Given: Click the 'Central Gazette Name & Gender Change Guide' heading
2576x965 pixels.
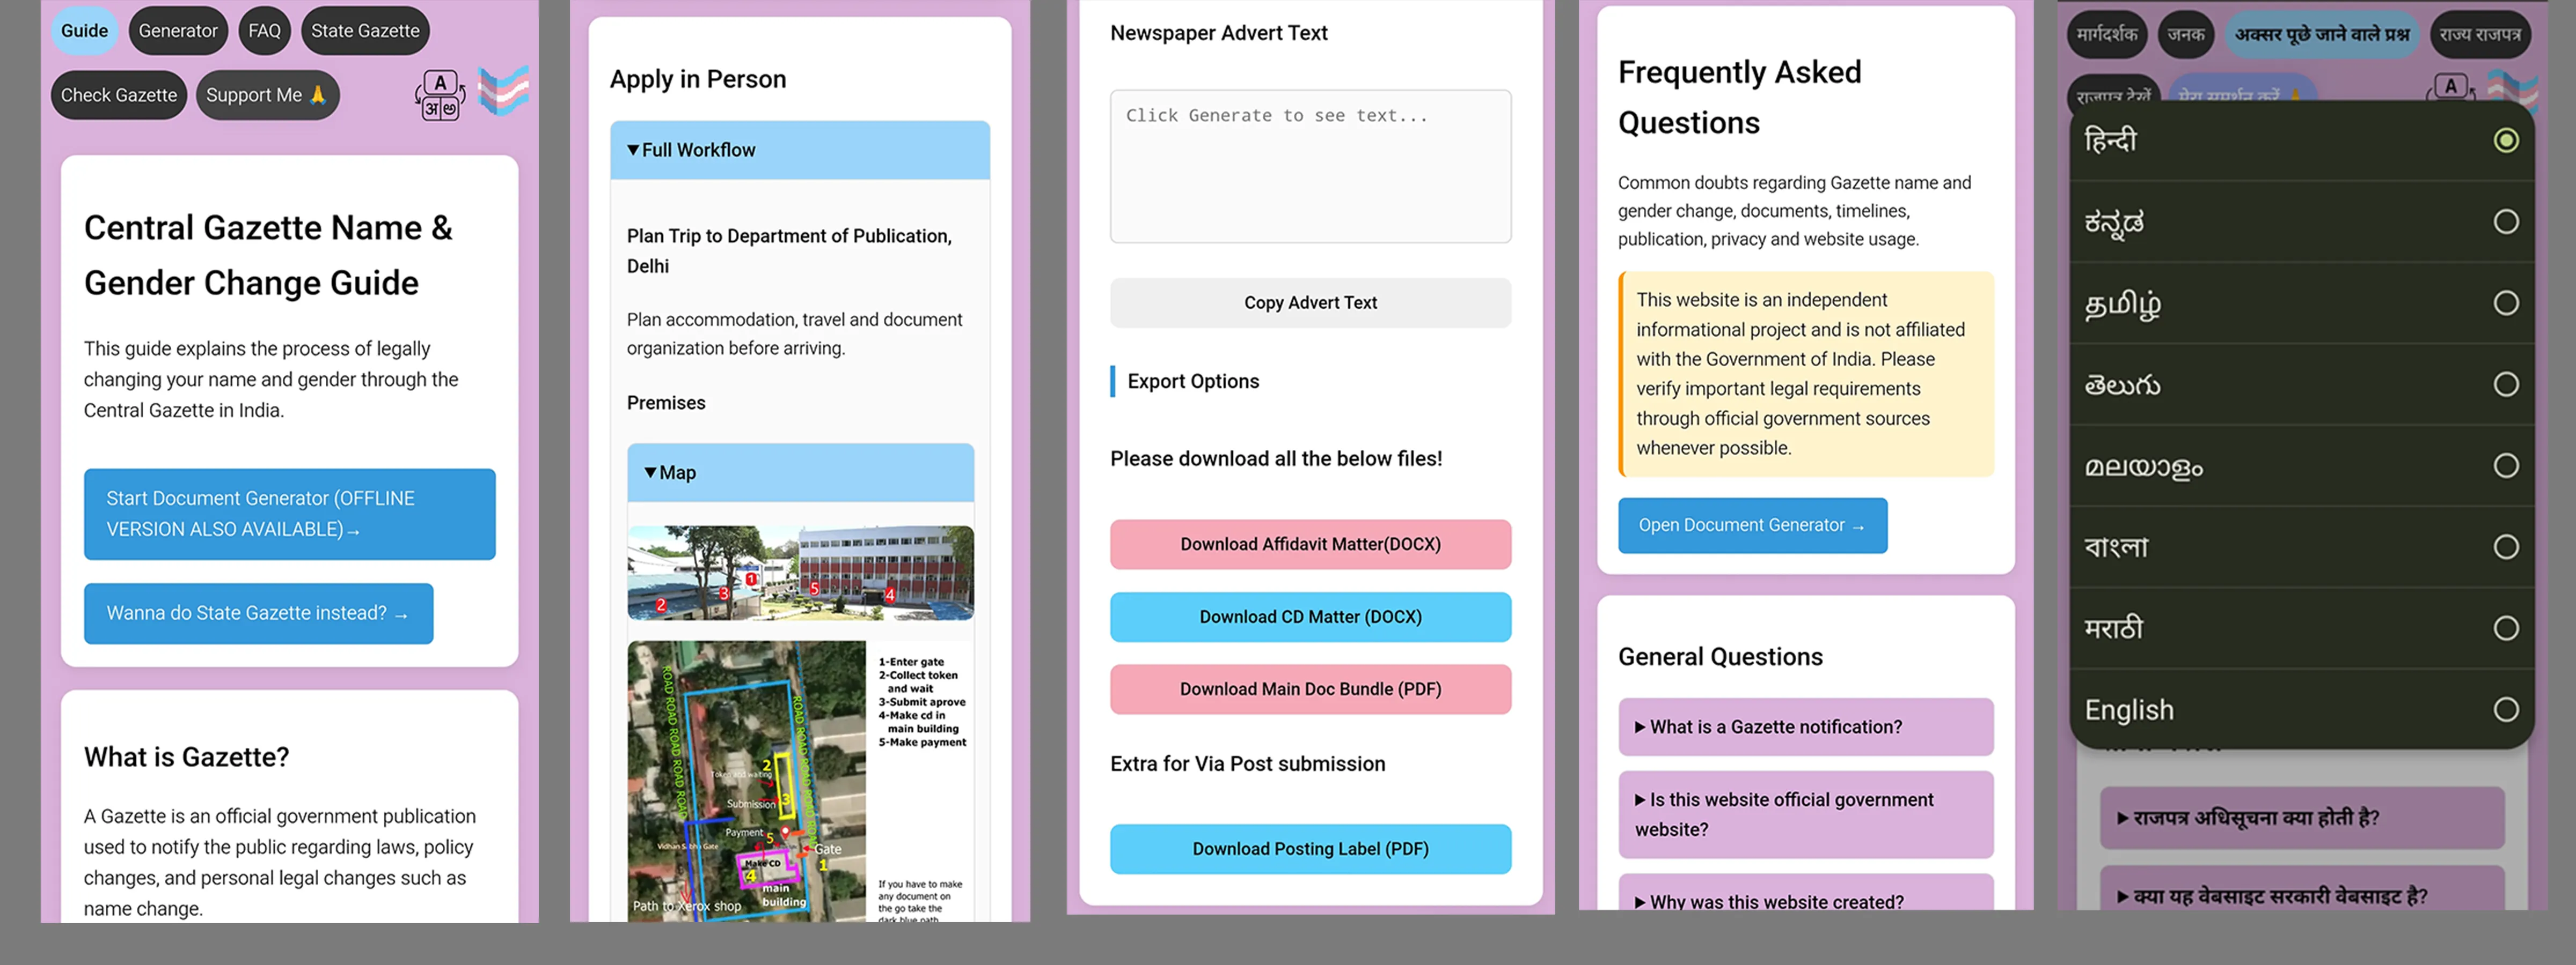Looking at the screenshot, I should (x=268, y=256).
